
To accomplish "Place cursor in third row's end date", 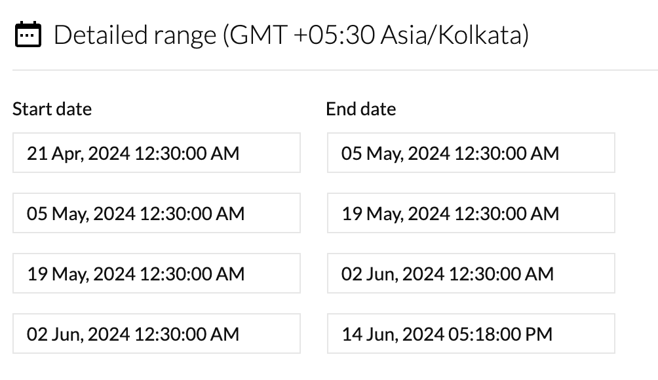I will (471, 274).
